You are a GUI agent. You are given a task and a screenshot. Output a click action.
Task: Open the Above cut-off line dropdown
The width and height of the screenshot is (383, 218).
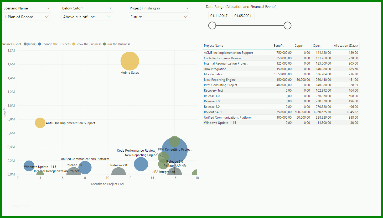pos(87,17)
